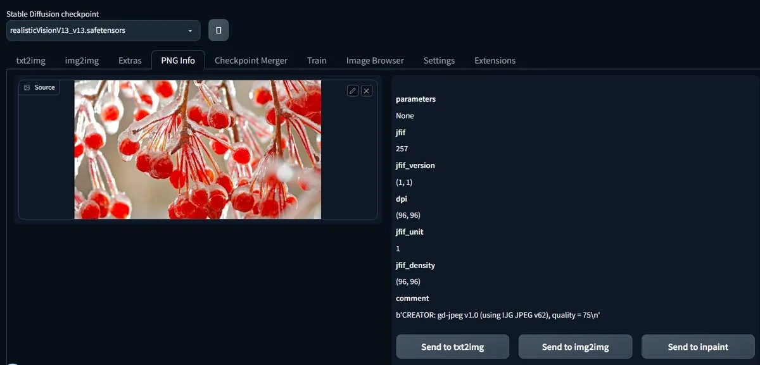This screenshot has width=760, height=365.
Task: Click the 'jfif_density' label
Action: pos(415,265)
